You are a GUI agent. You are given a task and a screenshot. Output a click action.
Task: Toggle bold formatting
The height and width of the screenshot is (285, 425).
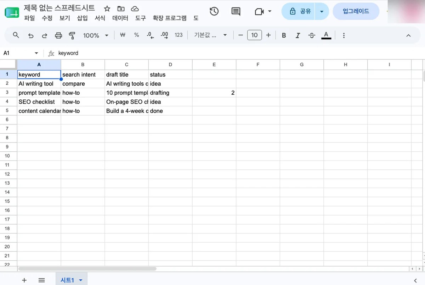[284, 35]
